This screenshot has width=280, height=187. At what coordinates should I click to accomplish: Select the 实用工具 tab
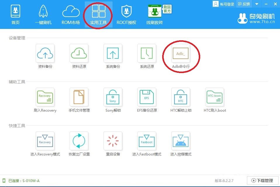(98, 15)
